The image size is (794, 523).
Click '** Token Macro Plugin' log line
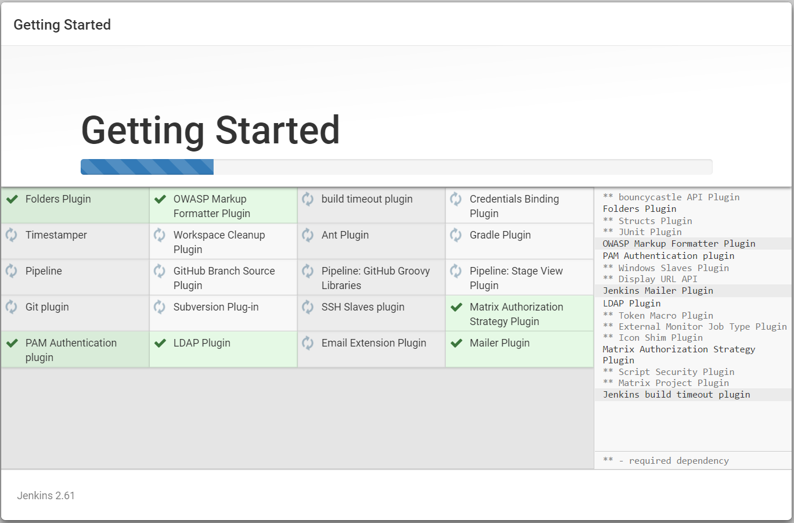click(658, 316)
